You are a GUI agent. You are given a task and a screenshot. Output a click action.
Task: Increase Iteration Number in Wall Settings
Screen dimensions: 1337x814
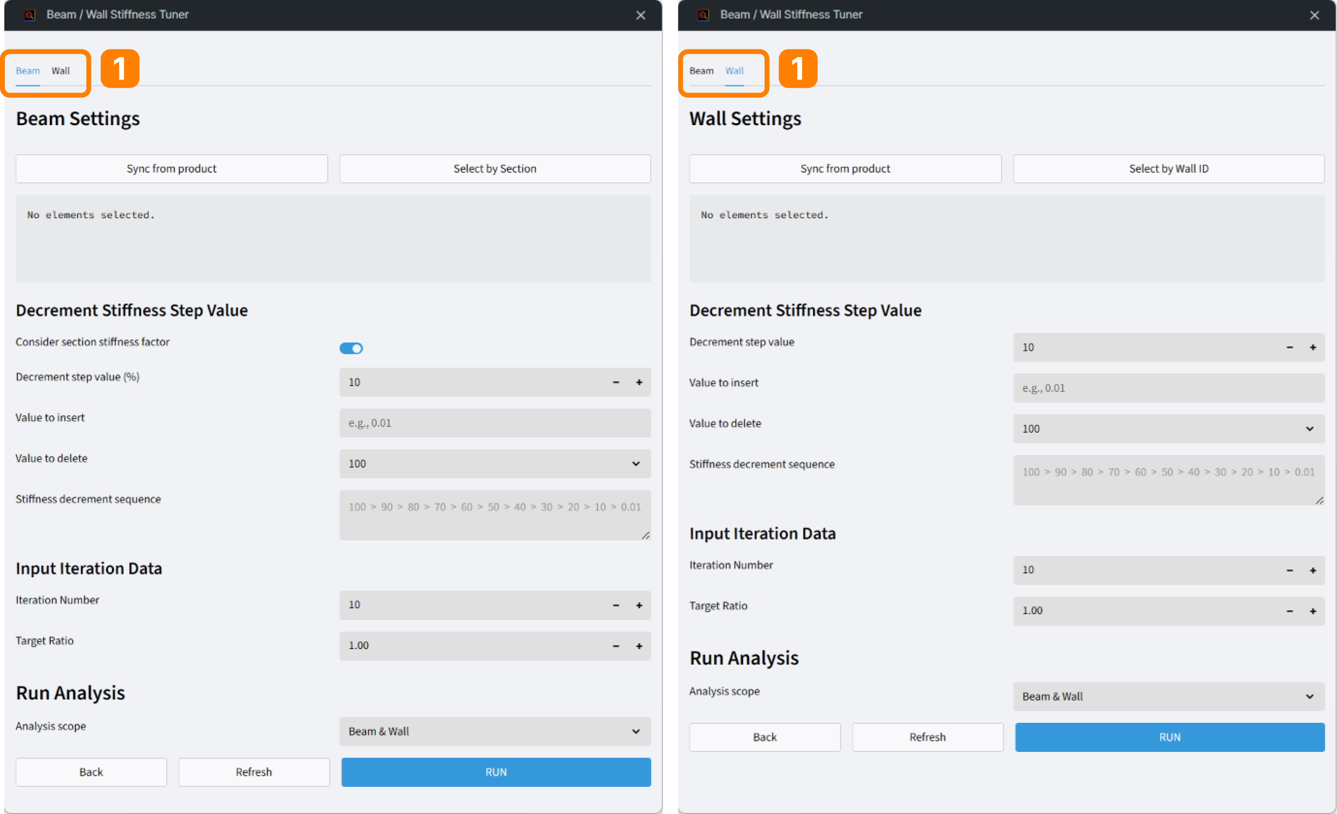(x=1313, y=571)
